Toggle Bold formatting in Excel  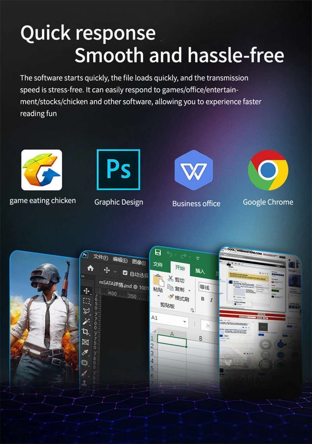click(203, 299)
